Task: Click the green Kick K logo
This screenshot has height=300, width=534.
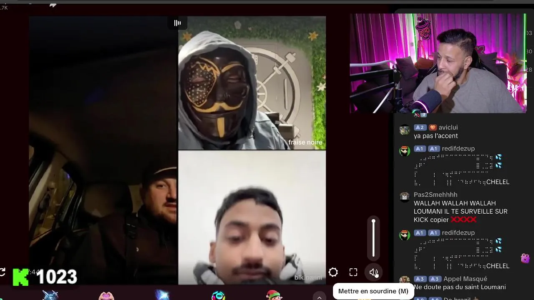Action: pos(21,277)
